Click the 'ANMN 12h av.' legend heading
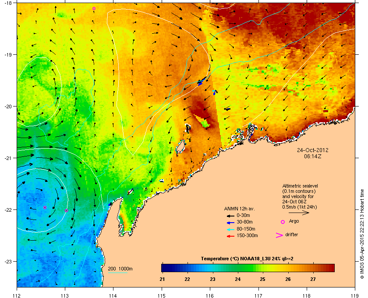This screenshot has height=298, width=368. [239, 209]
